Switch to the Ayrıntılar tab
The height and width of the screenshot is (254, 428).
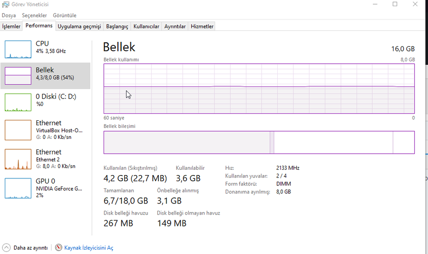click(175, 27)
